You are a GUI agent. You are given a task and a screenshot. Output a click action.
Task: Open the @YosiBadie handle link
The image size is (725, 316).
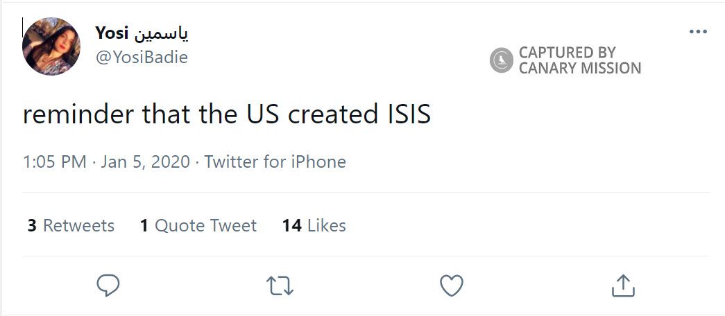click(141, 57)
